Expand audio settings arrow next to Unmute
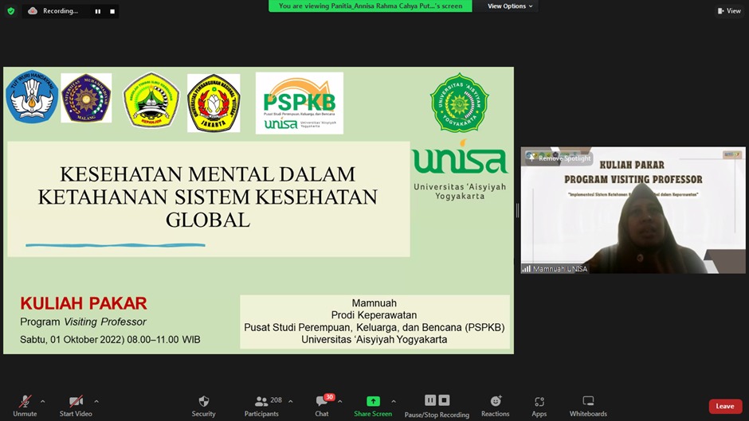Screen dimensions: 749x421 (42, 401)
